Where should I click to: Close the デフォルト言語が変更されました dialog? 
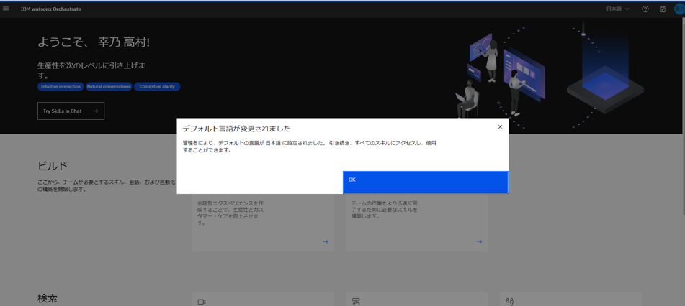[500, 127]
